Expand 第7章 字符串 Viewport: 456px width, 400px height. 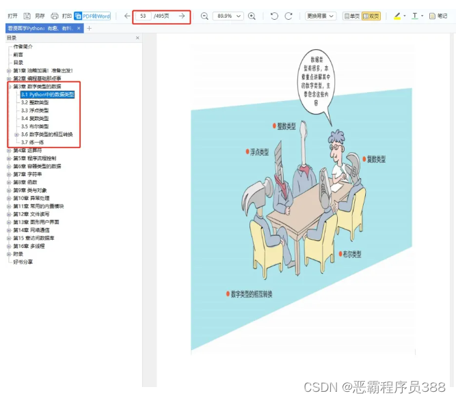pos(9,174)
